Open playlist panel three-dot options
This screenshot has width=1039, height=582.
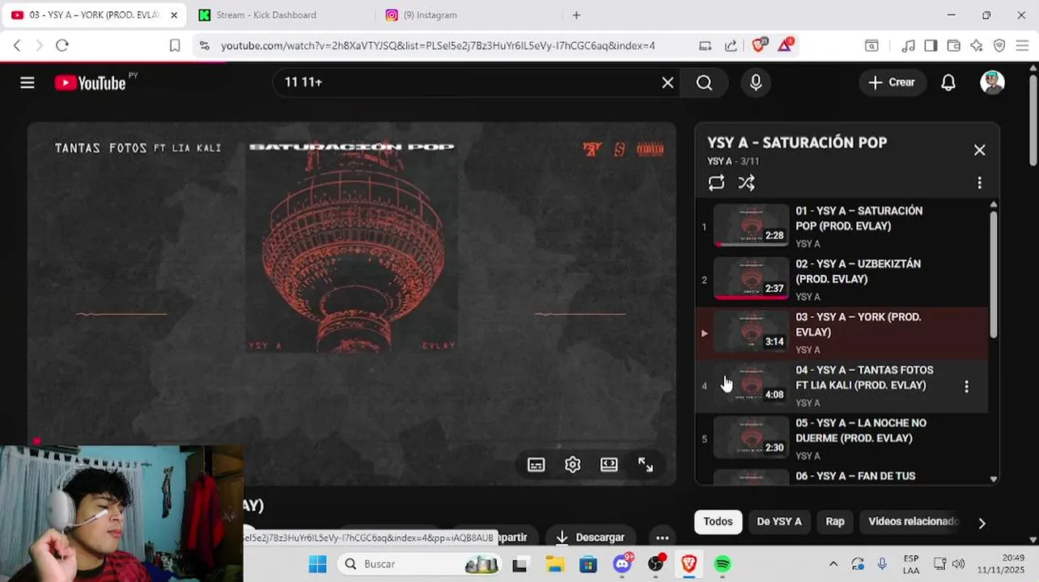[x=979, y=183]
